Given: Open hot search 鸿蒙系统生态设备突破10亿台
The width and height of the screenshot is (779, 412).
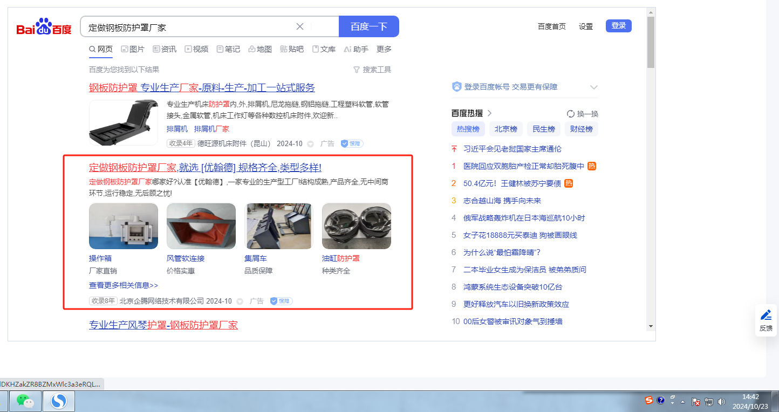Looking at the screenshot, I should pos(513,287).
